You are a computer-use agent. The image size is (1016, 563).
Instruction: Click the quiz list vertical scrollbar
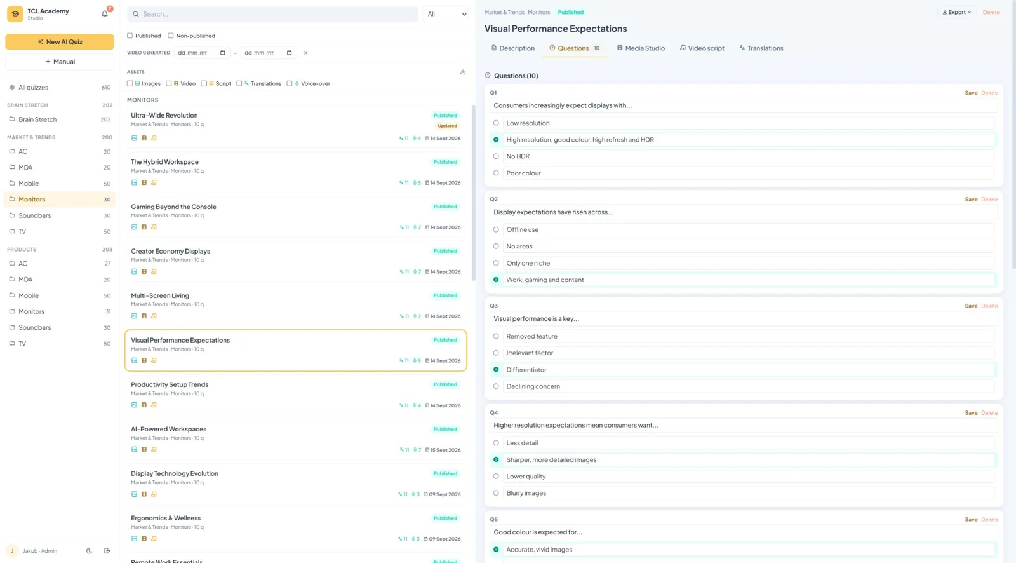473,193
